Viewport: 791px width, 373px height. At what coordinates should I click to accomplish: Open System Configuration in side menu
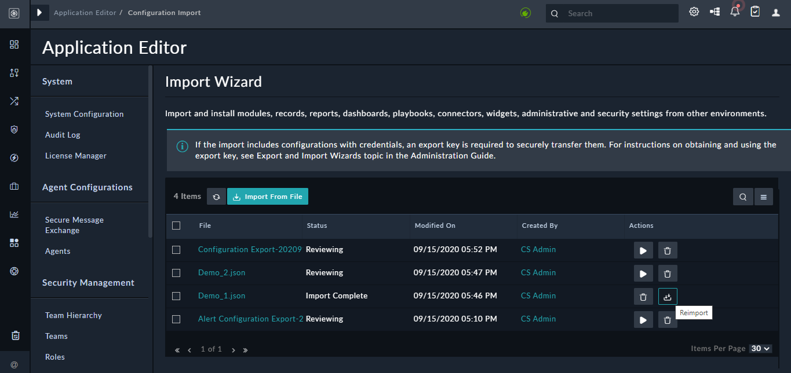coord(85,115)
